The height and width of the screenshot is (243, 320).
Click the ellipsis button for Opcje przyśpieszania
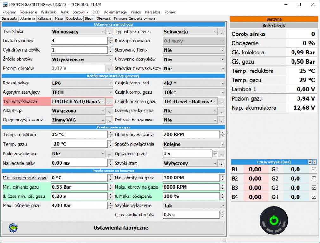click(109, 120)
